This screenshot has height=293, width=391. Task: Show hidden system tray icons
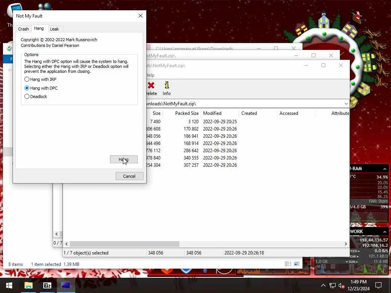(x=323, y=285)
